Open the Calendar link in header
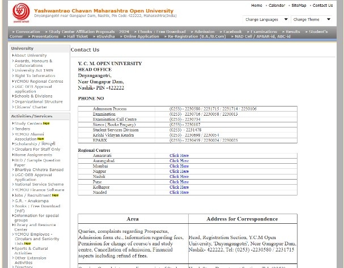Image resolution: width=344 pixels, height=268 pixels. (277, 5)
